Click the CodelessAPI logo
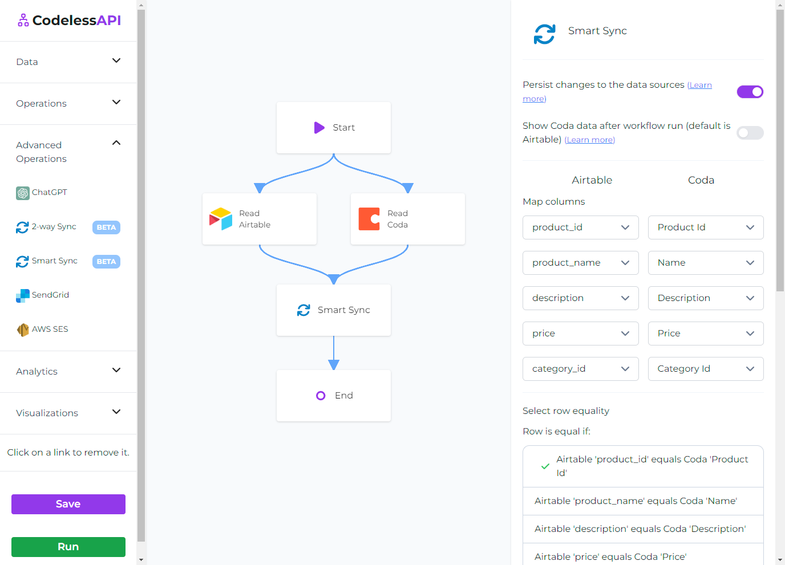 pyautogui.click(x=69, y=21)
